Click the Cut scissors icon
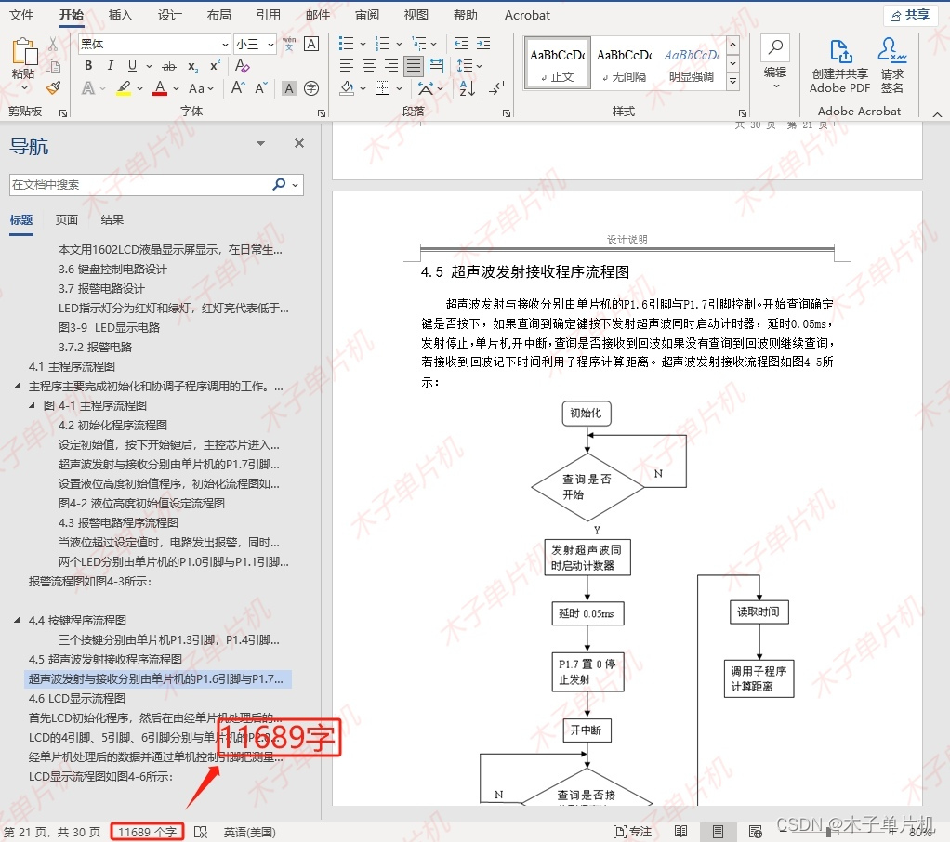The height and width of the screenshot is (842, 950). (x=53, y=45)
